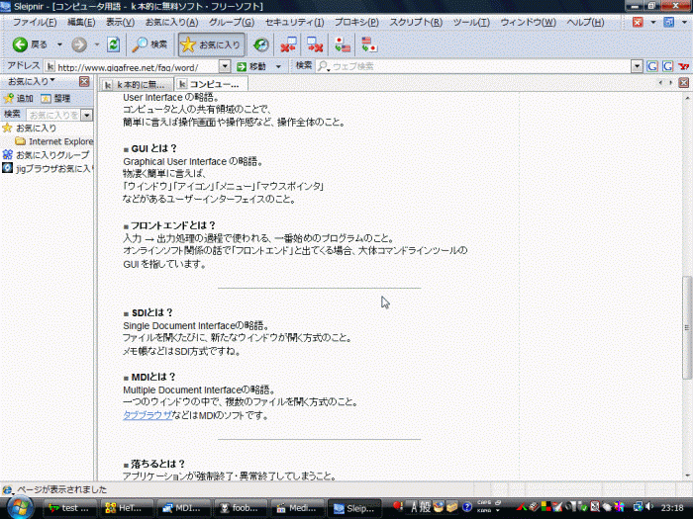
Task: Select jigブラウザお気に入り tree item
Action: (x=48, y=168)
